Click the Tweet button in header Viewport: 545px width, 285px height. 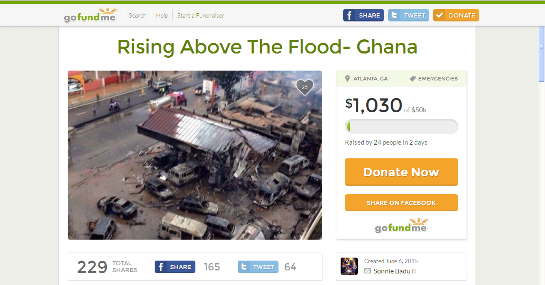(408, 15)
